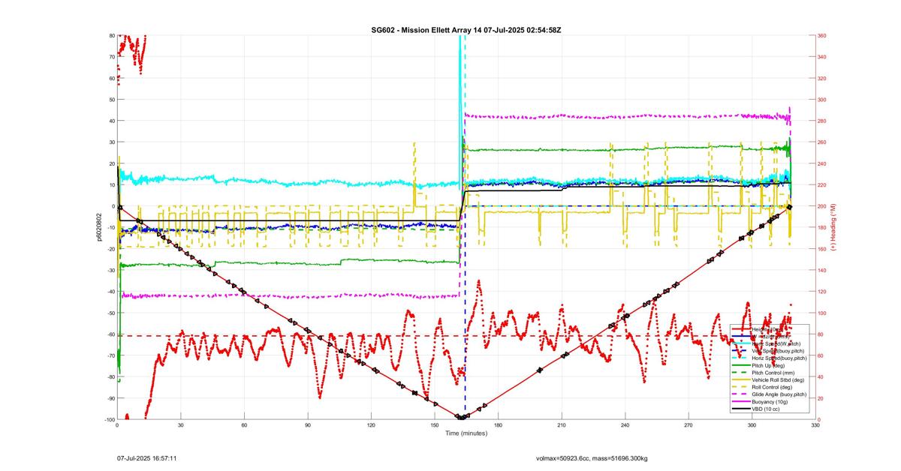Click the 'Pitch Up (deg)' legend entry
This screenshot has height=471, width=901.
(x=768, y=365)
